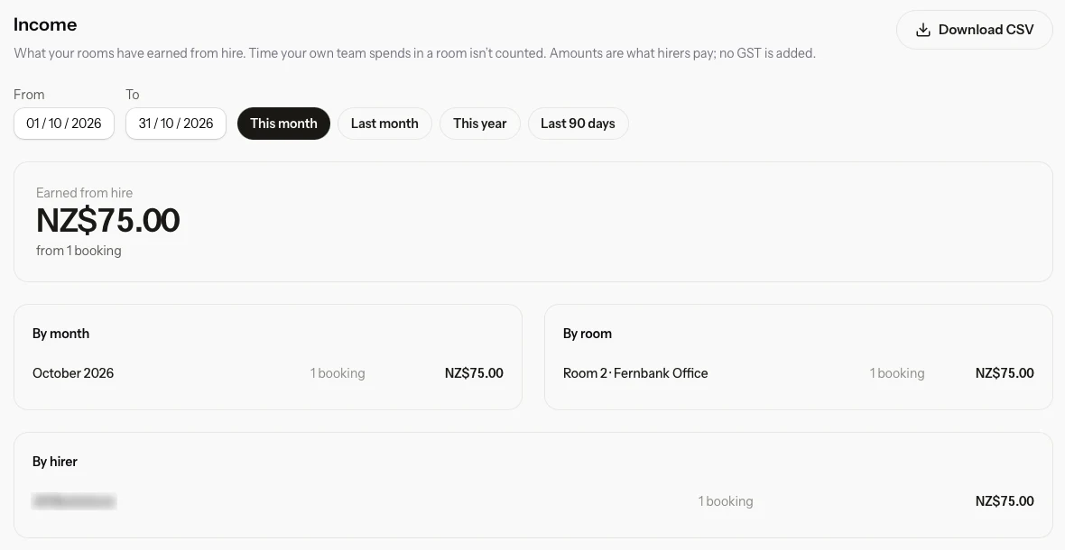The image size is (1065, 550).
Task: Click the 'from 1 booking' summary text
Action: 79,251
